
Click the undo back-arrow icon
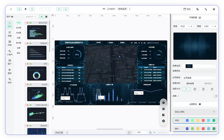pos(42,9)
